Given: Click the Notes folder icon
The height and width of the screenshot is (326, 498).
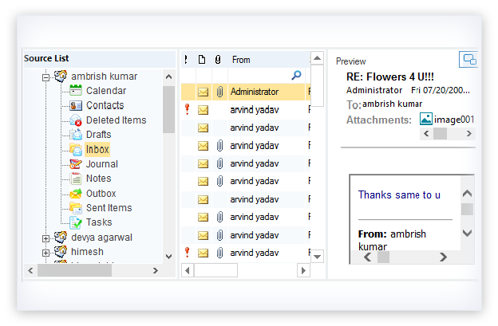Looking at the screenshot, I should pyautogui.click(x=76, y=179).
